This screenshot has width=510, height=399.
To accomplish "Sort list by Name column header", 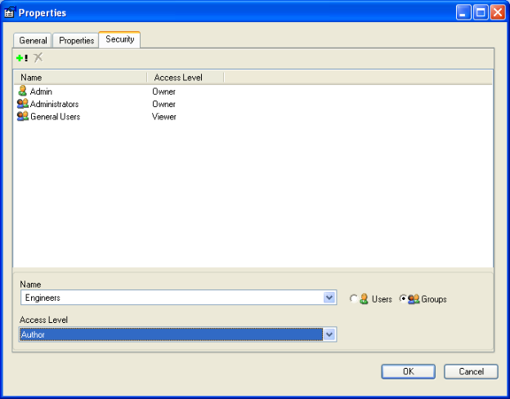I will click(79, 78).
